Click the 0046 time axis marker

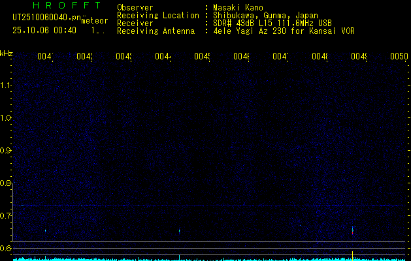pos(241,57)
